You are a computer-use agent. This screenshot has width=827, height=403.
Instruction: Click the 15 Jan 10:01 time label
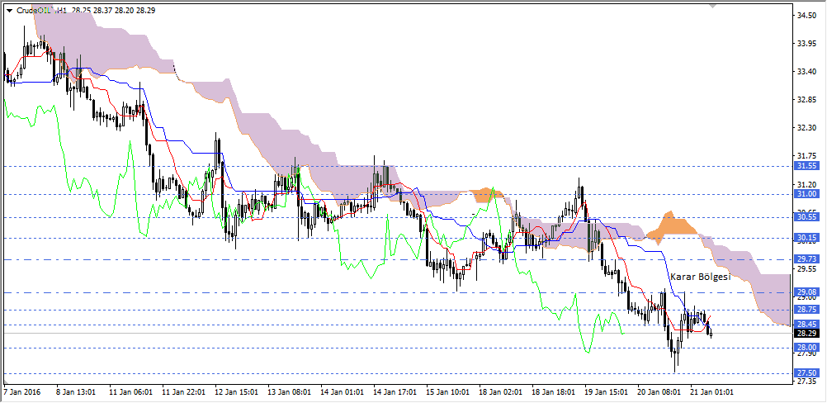(x=448, y=391)
